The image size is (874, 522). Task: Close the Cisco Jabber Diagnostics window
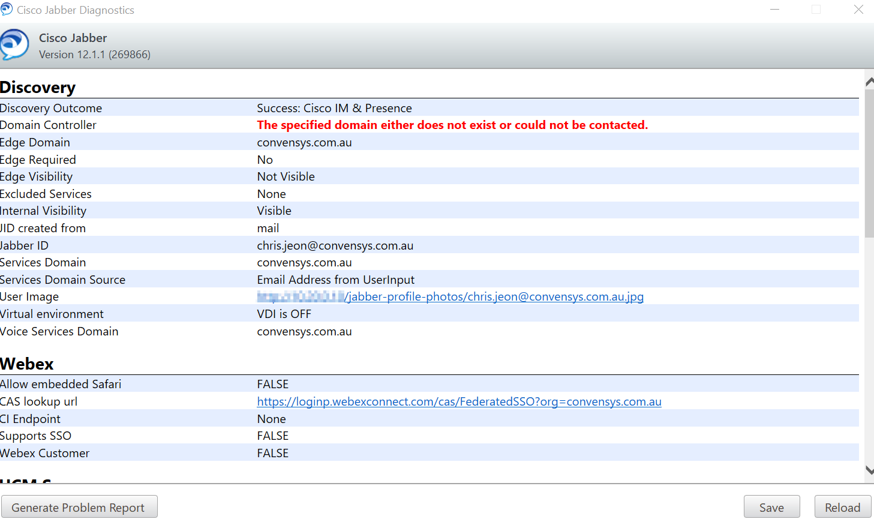point(858,10)
